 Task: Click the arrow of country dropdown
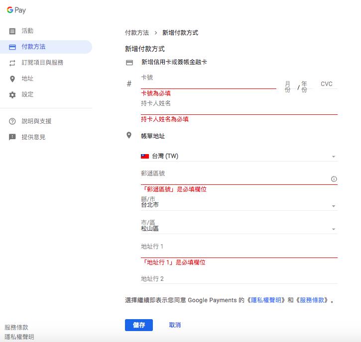tap(334, 157)
